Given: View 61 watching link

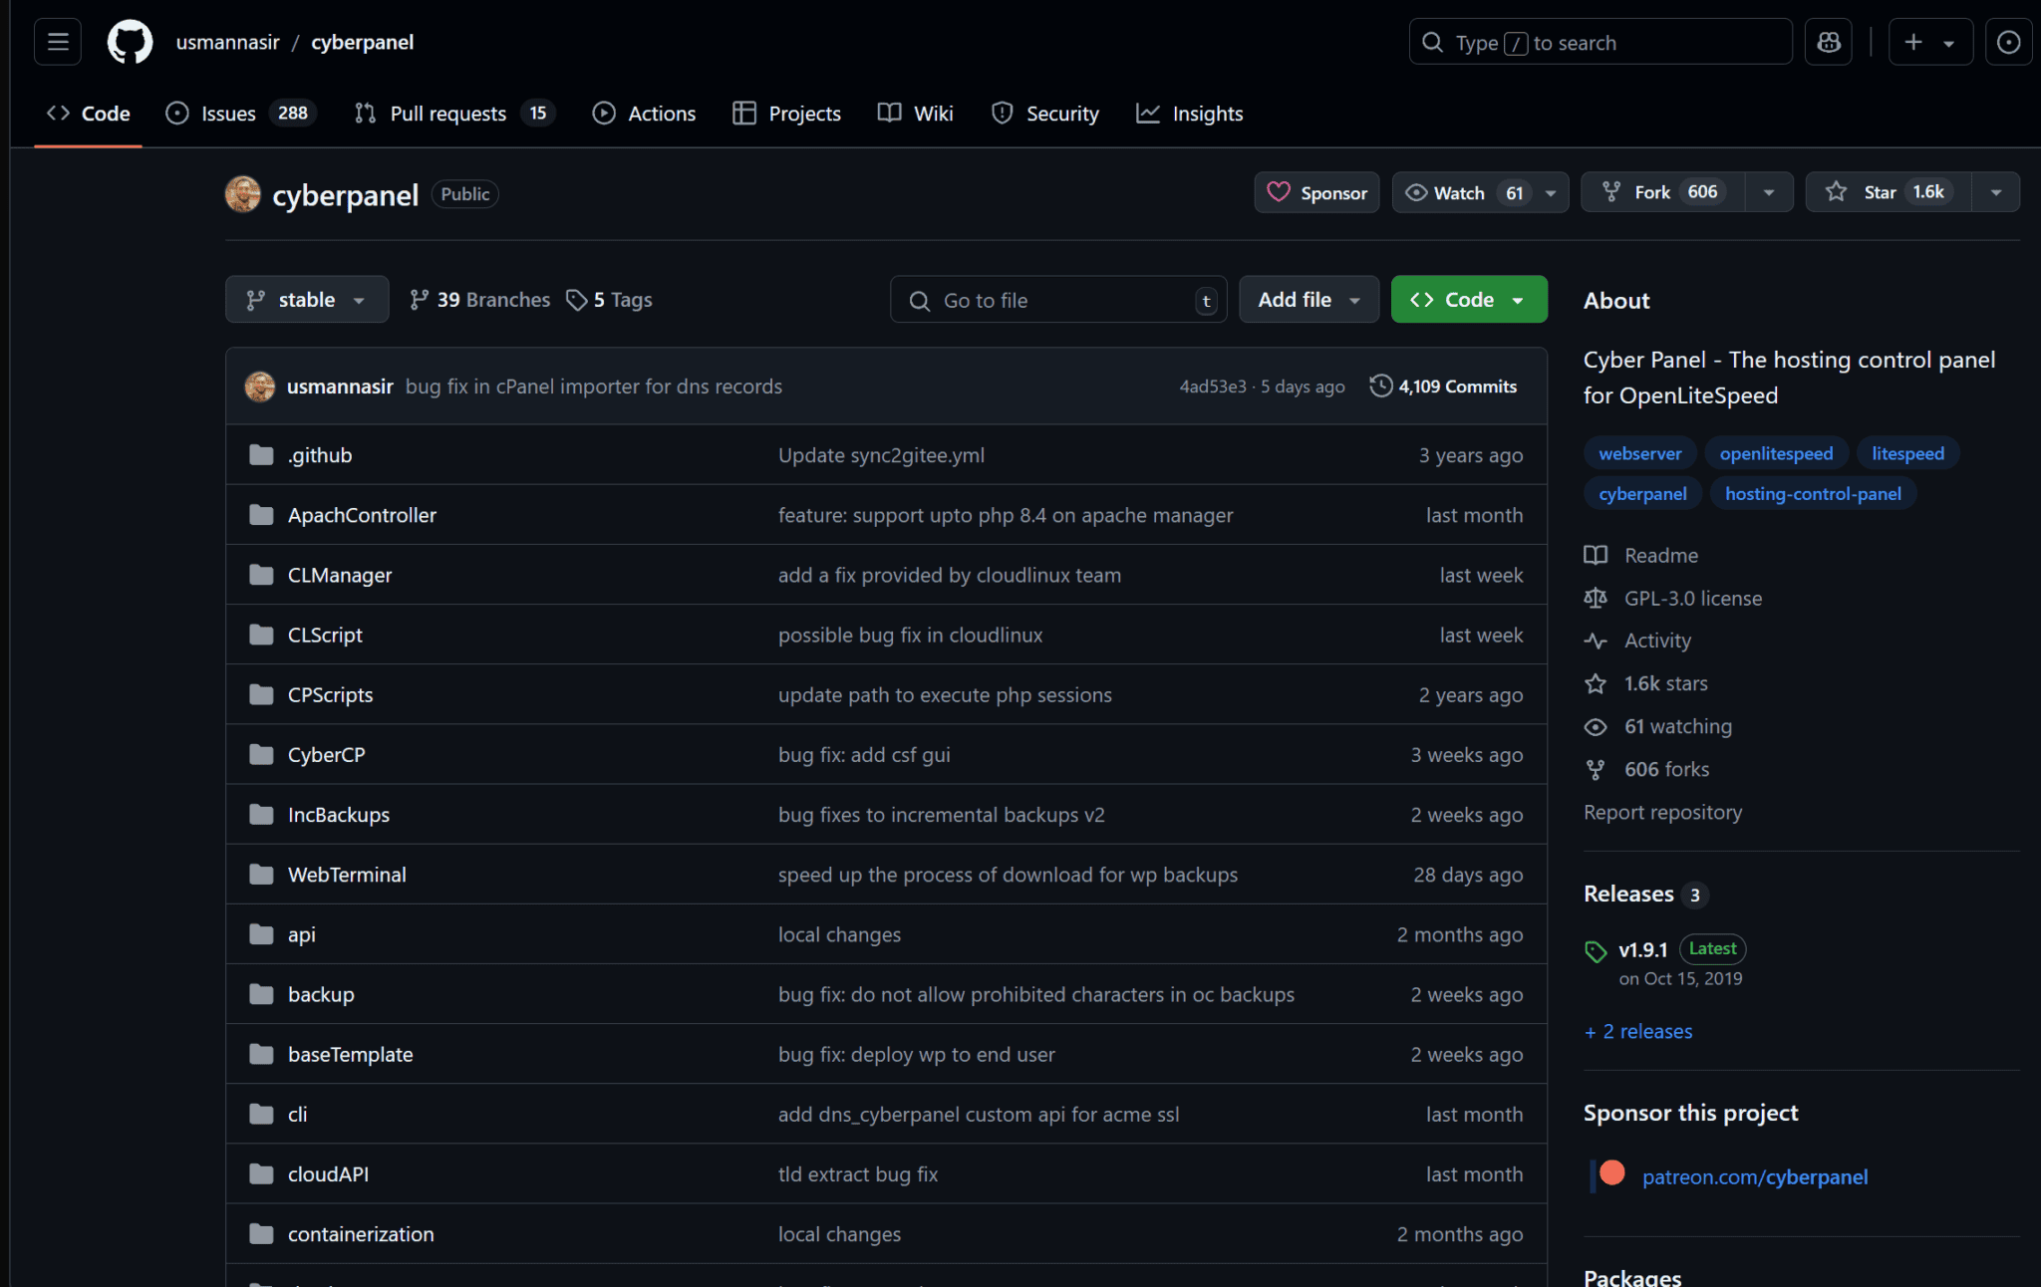Looking at the screenshot, I should click(1658, 726).
